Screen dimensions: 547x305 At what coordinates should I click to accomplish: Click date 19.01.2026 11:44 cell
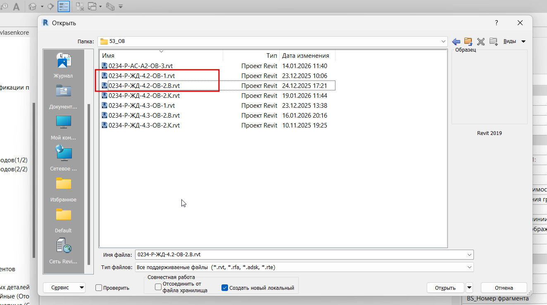(x=304, y=96)
